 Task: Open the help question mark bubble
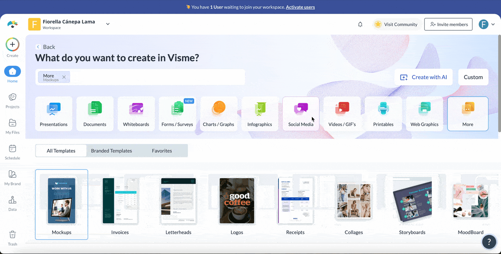tap(489, 242)
